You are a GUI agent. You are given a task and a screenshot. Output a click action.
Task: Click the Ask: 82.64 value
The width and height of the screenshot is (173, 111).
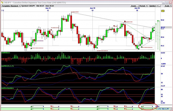(x=50, y=6)
